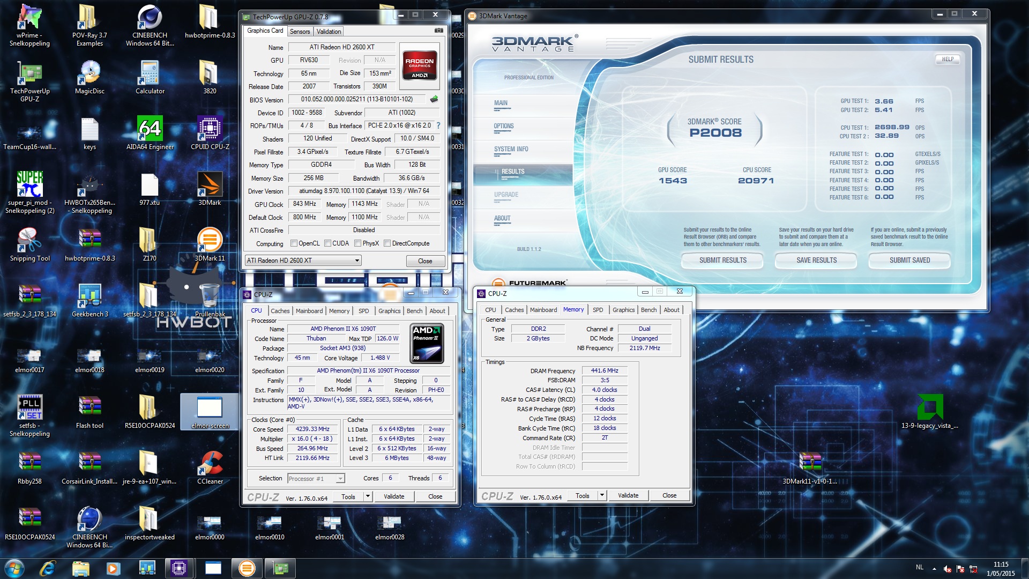Expand Tools arrow in left CPU-Z window

(x=368, y=496)
